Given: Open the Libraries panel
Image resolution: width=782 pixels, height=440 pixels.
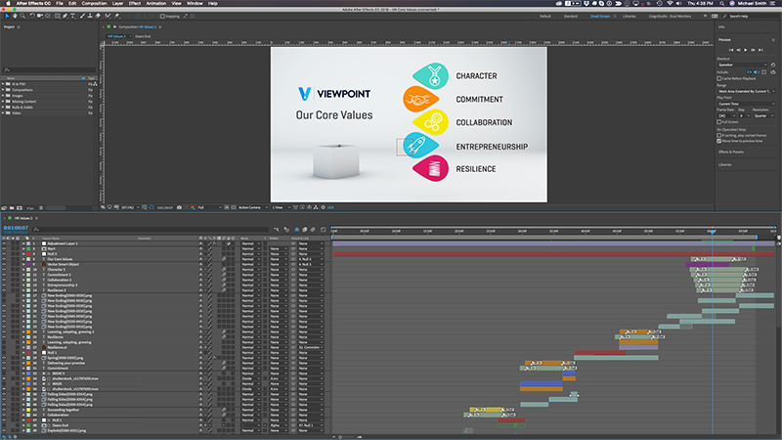Looking at the screenshot, I should click(x=725, y=164).
